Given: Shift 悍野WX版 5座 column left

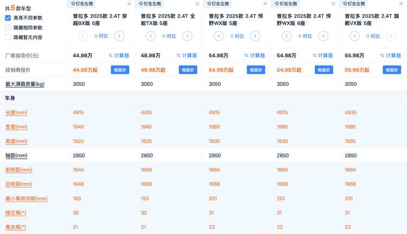Looking at the screenshot, I should (219, 36).
